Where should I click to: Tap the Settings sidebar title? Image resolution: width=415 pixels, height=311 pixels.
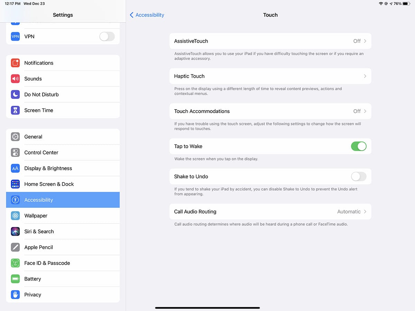coord(63,15)
